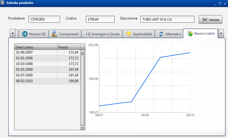
Task: Close the Scheda prodotto window
Action: pyautogui.click(x=225, y=4)
